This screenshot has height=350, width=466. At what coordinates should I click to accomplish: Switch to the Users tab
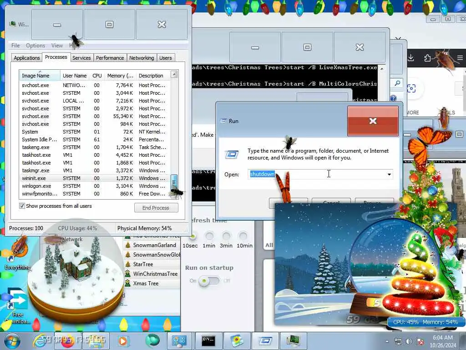click(166, 58)
